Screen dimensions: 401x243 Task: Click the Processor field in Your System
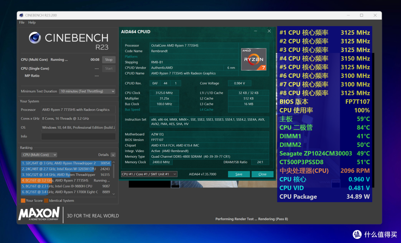point(78,109)
